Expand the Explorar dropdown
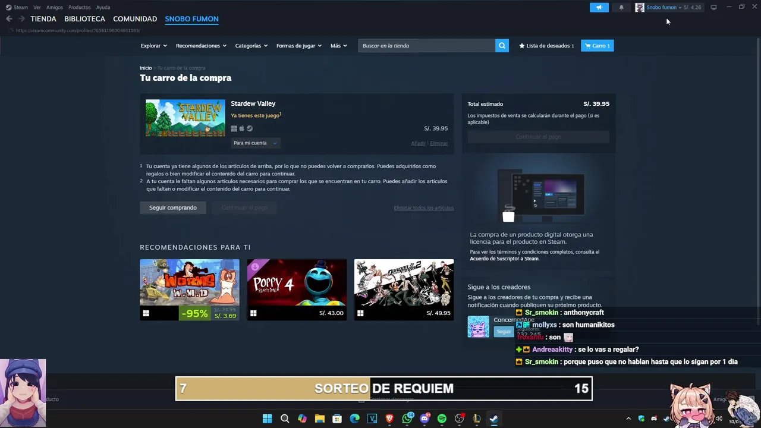This screenshot has height=428, width=761. (153, 46)
